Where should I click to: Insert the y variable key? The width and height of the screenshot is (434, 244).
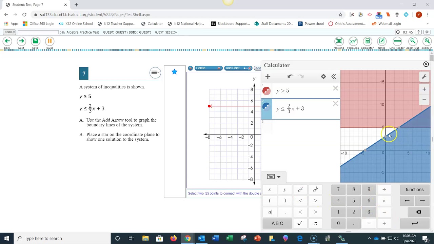285,190
